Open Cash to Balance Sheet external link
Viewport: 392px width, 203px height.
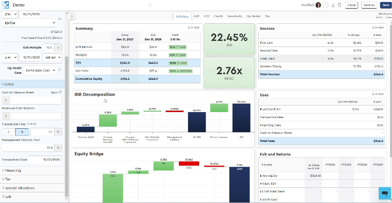pos(57,92)
